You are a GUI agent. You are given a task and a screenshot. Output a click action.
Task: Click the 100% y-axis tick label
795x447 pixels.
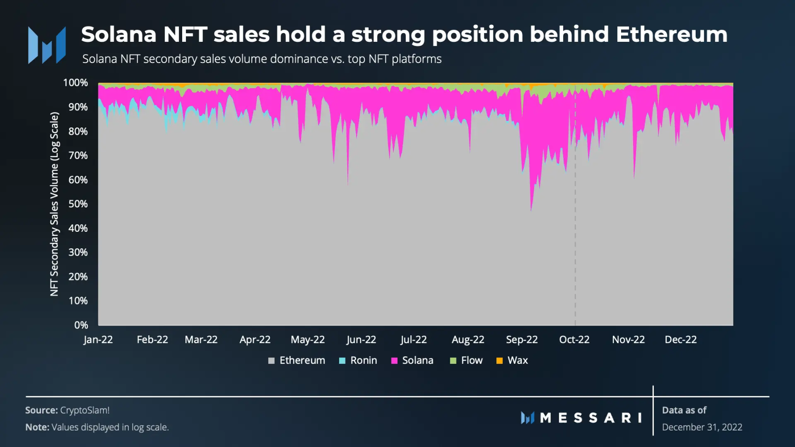(75, 83)
